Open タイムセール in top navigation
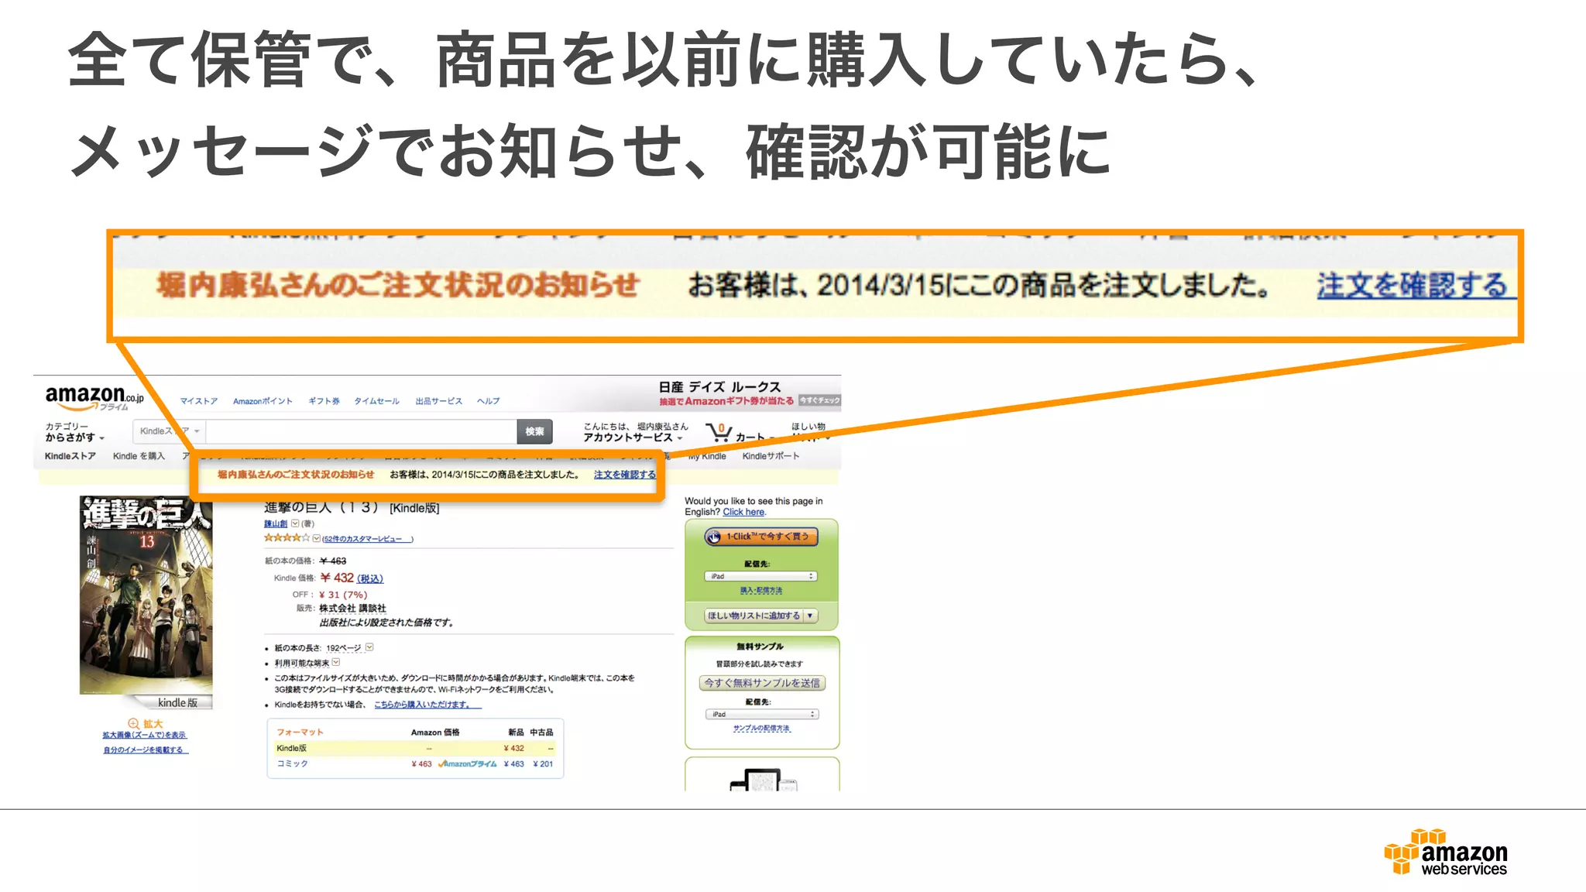The image size is (1586, 892). click(x=376, y=401)
